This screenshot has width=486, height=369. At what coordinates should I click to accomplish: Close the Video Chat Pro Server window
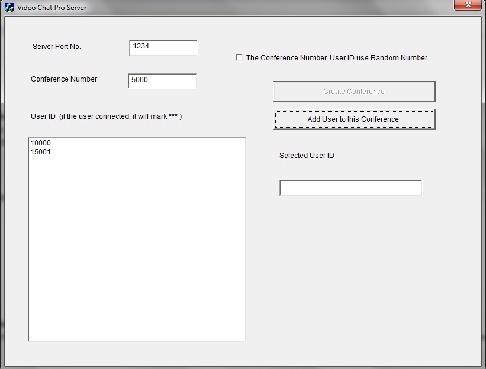(x=468, y=5)
